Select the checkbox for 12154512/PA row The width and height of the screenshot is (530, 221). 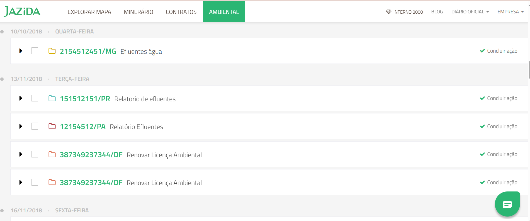[35, 126]
